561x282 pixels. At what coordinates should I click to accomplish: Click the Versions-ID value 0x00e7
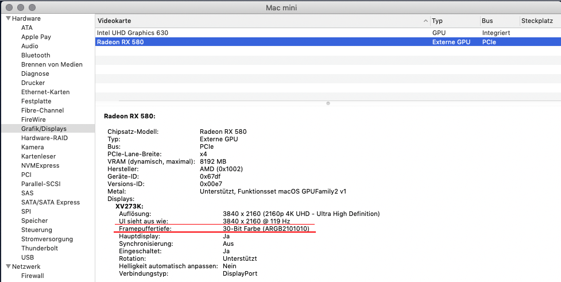[x=212, y=184]
